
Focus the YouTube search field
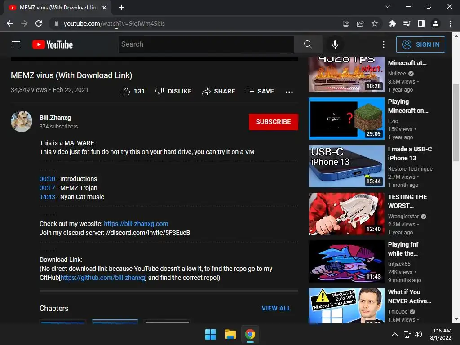point(206,44)
